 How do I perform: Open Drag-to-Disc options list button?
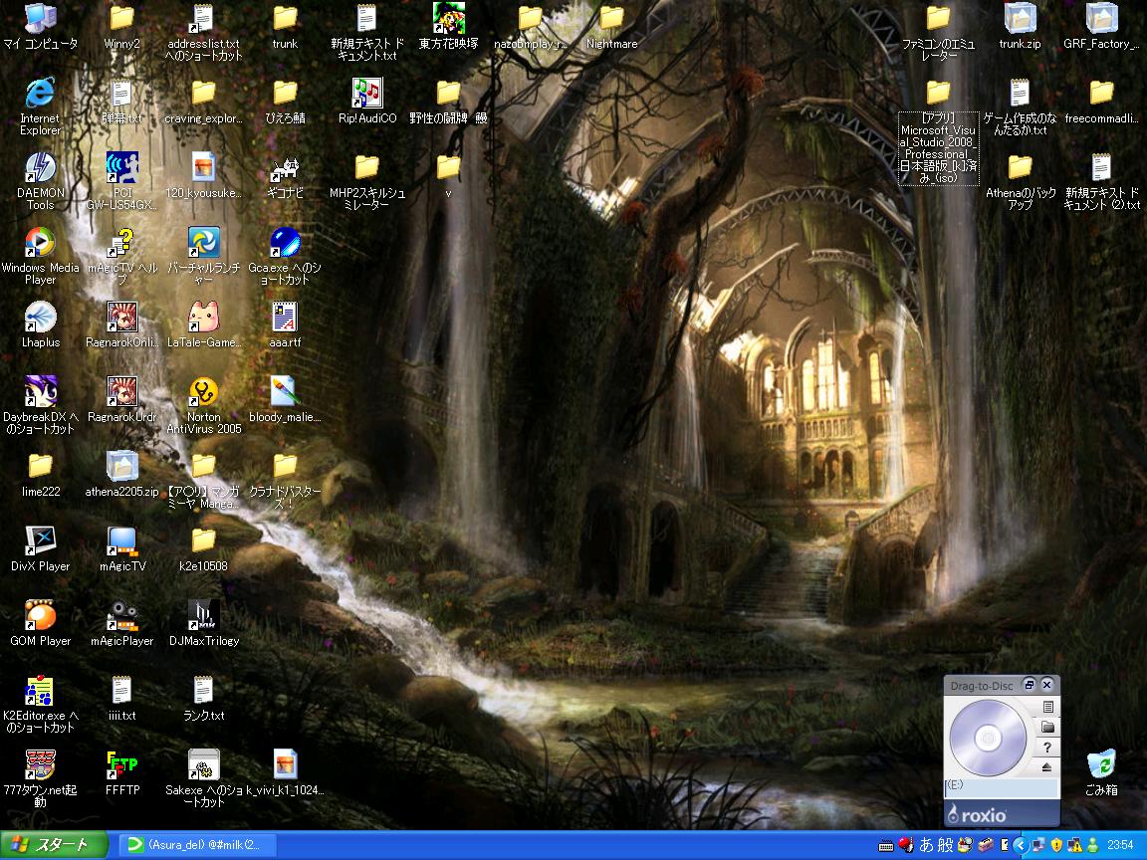1047,707
